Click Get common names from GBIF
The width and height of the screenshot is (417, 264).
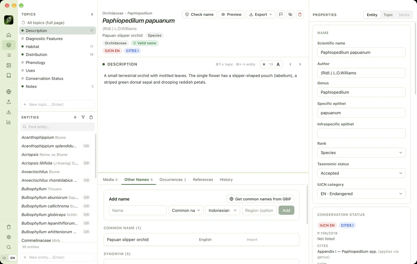260,199
